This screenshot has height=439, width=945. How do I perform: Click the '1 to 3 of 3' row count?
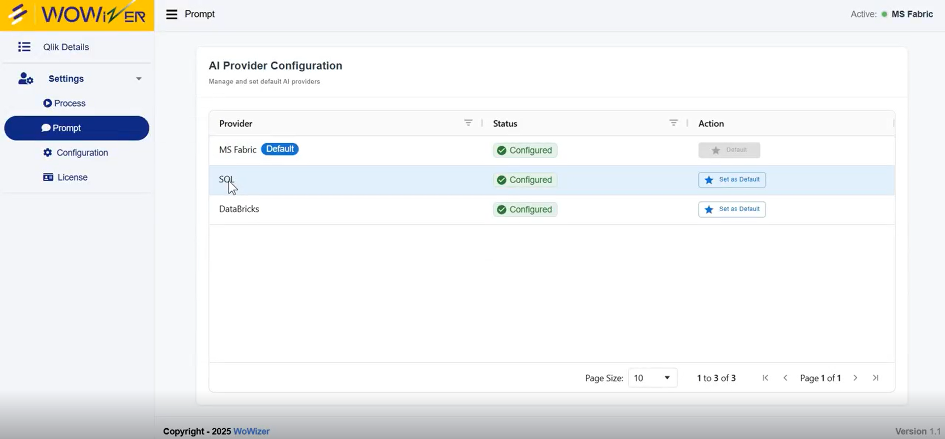point(716,378)
